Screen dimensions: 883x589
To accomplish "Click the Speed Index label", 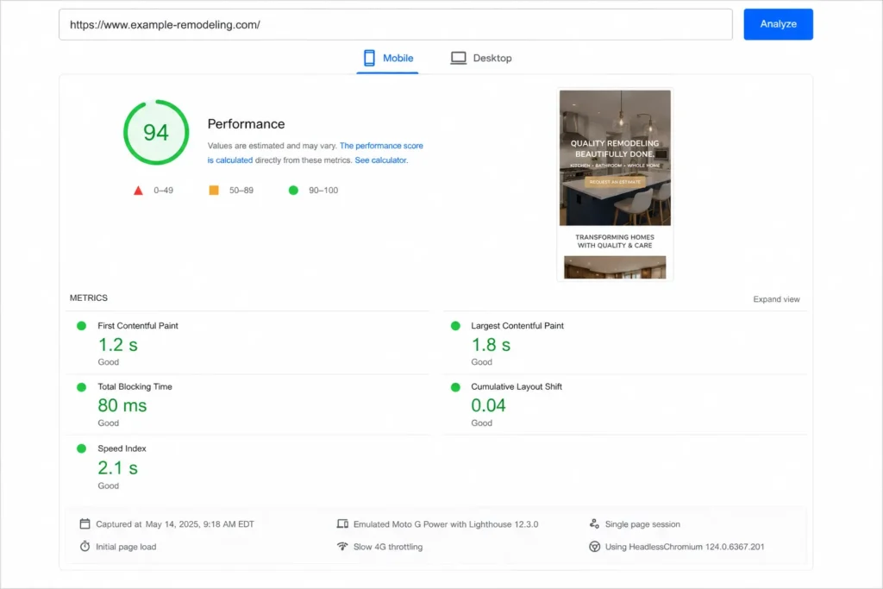I will (x=122, y=448).
